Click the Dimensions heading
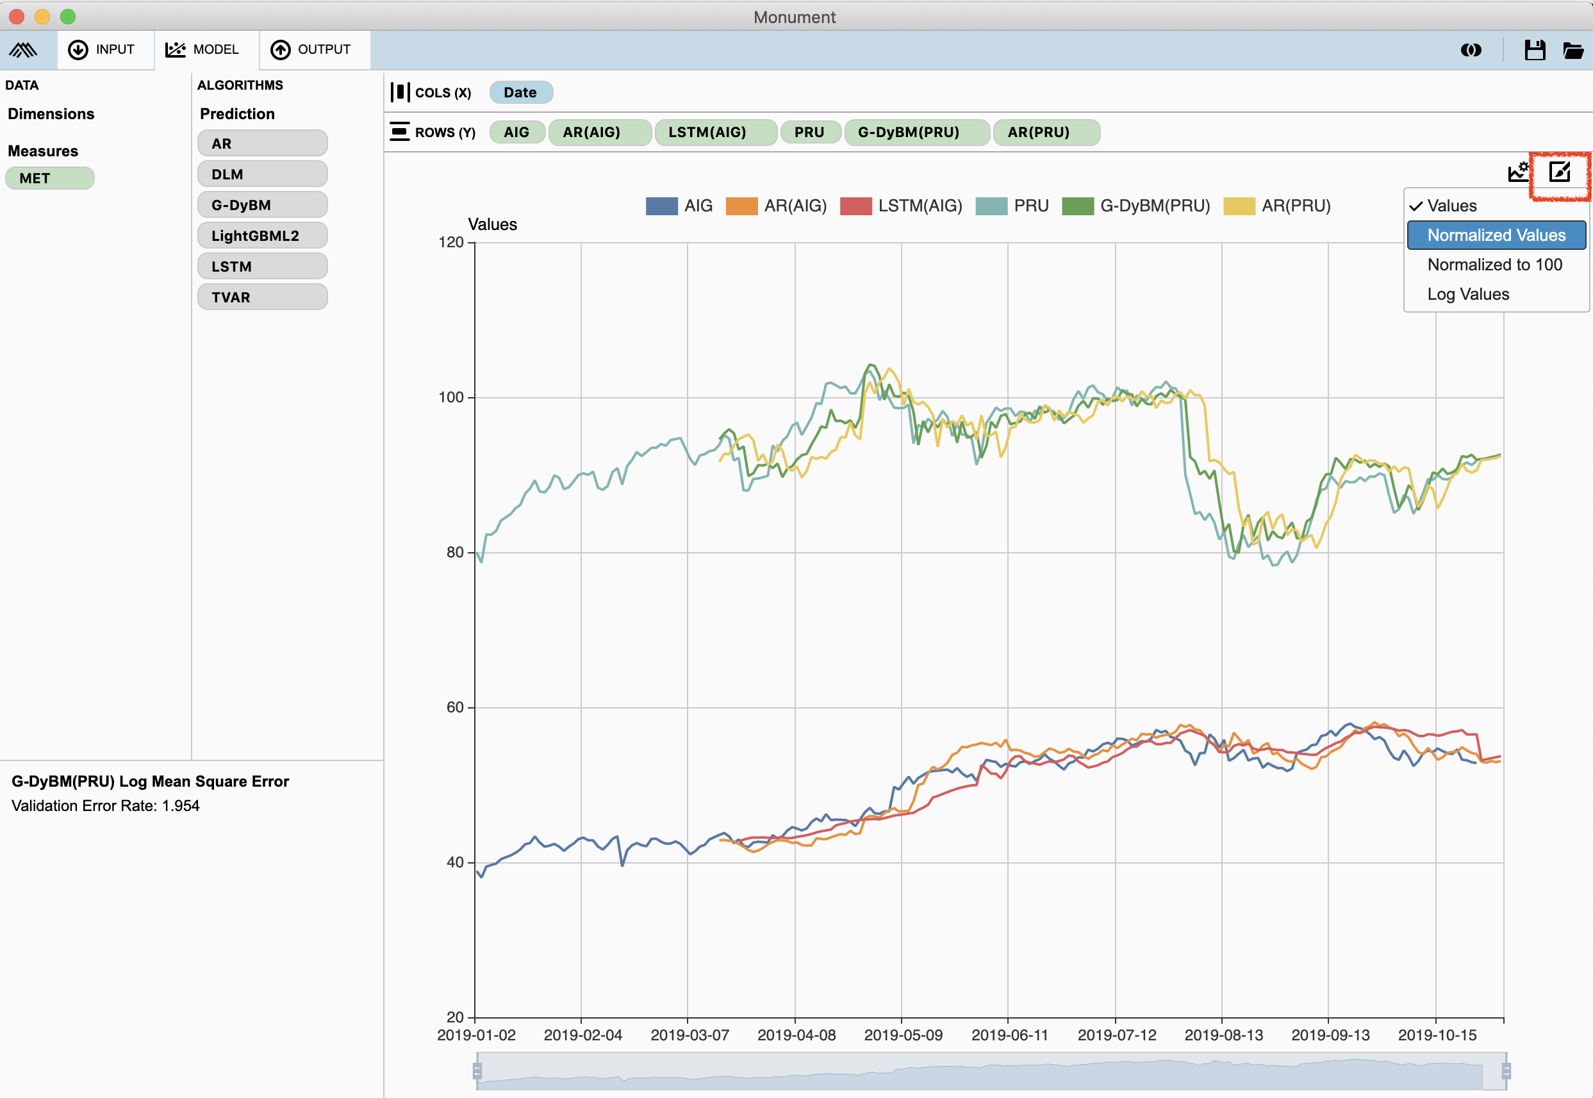Viewport: 1593px width, 1098px height. point(51,113)
